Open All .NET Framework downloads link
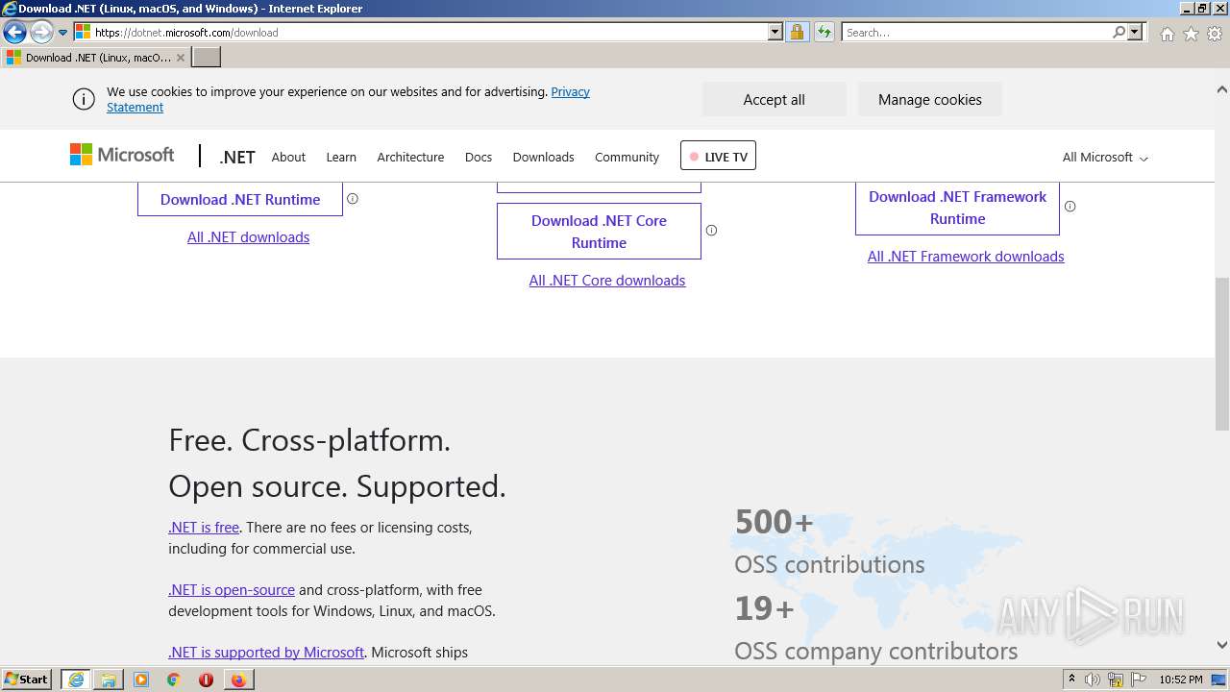Viewport: 1230px width, 692px height. coord(966,257)
